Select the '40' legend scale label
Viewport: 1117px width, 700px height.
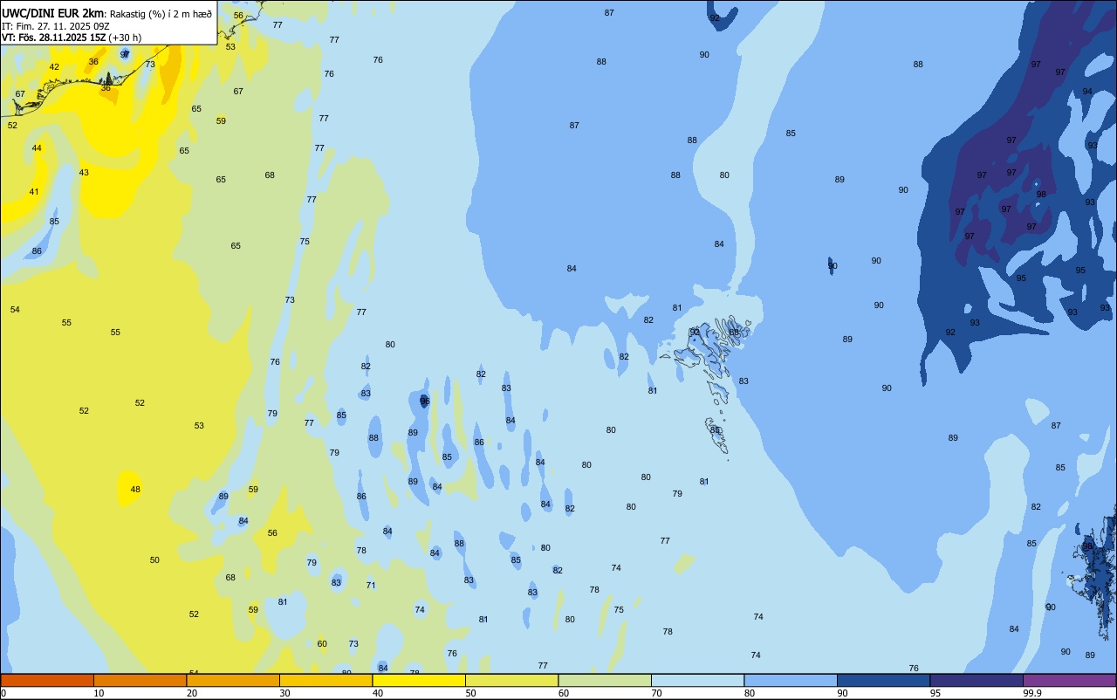click(x=378, y=693)
